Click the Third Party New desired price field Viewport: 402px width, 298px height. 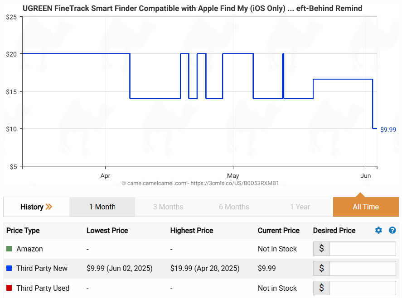tap(362, 268)
